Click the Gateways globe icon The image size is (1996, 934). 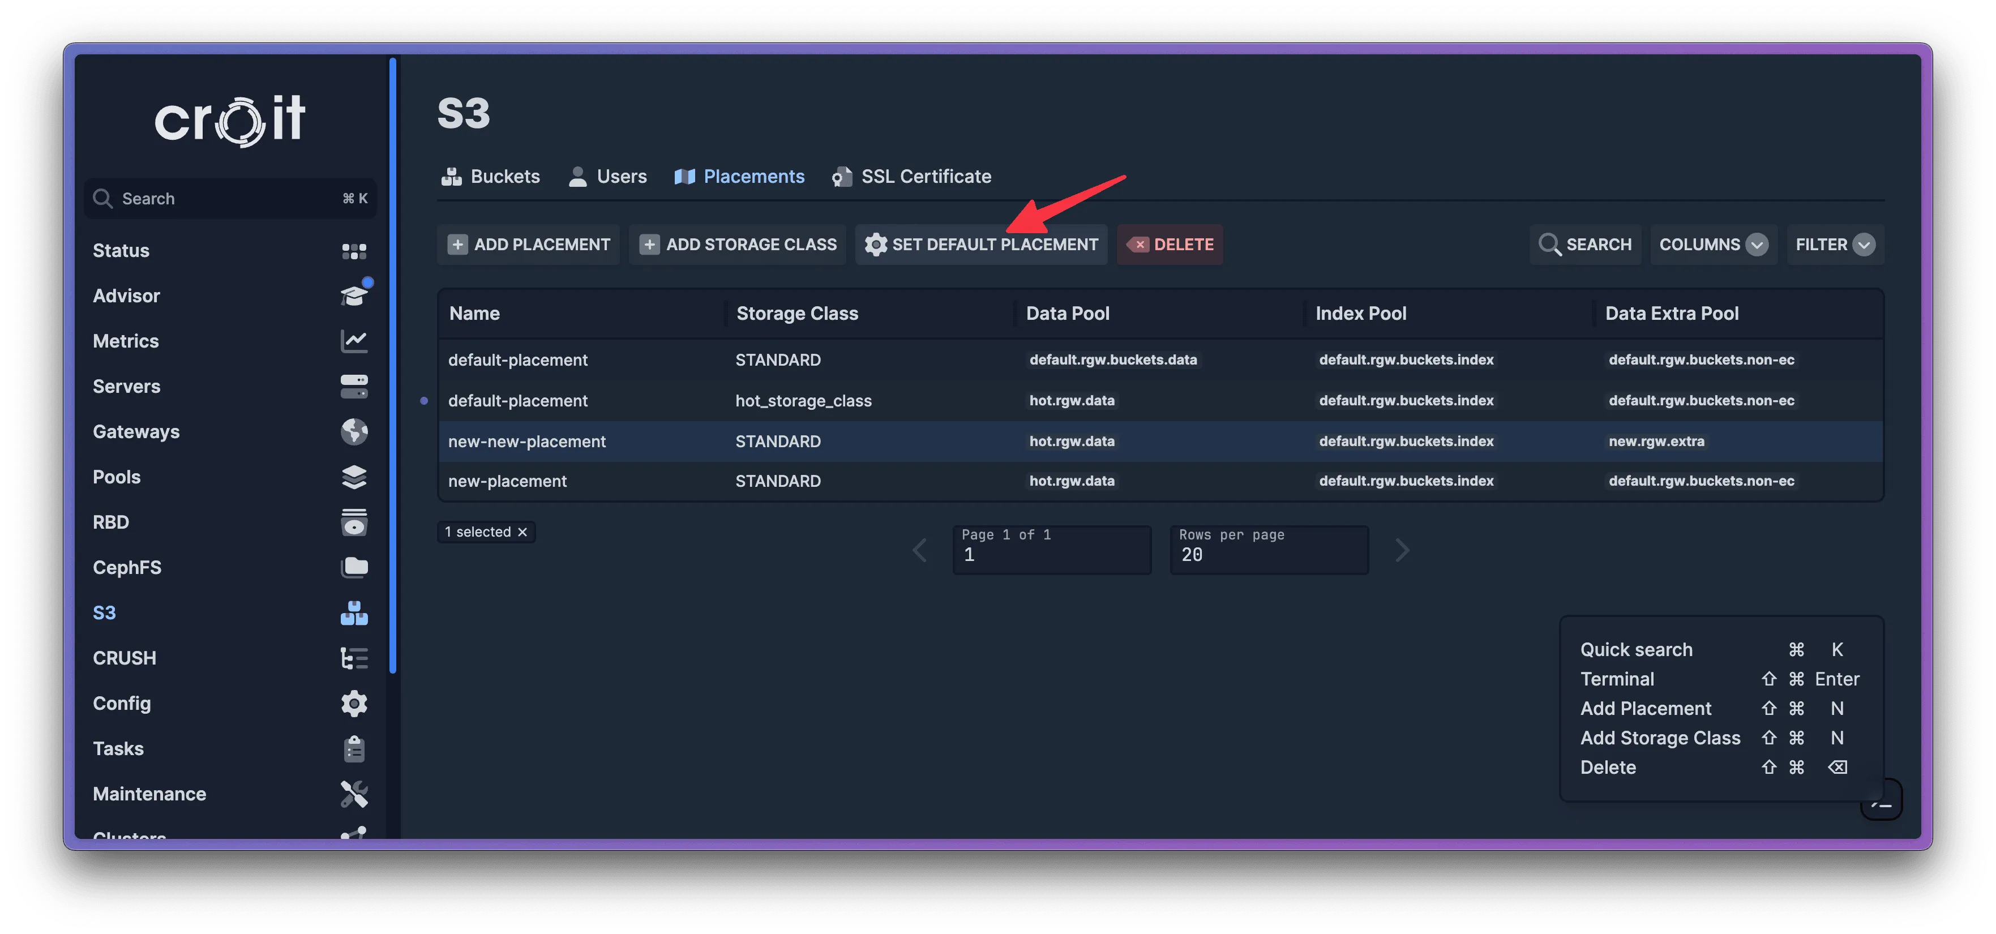coord(353,432)
